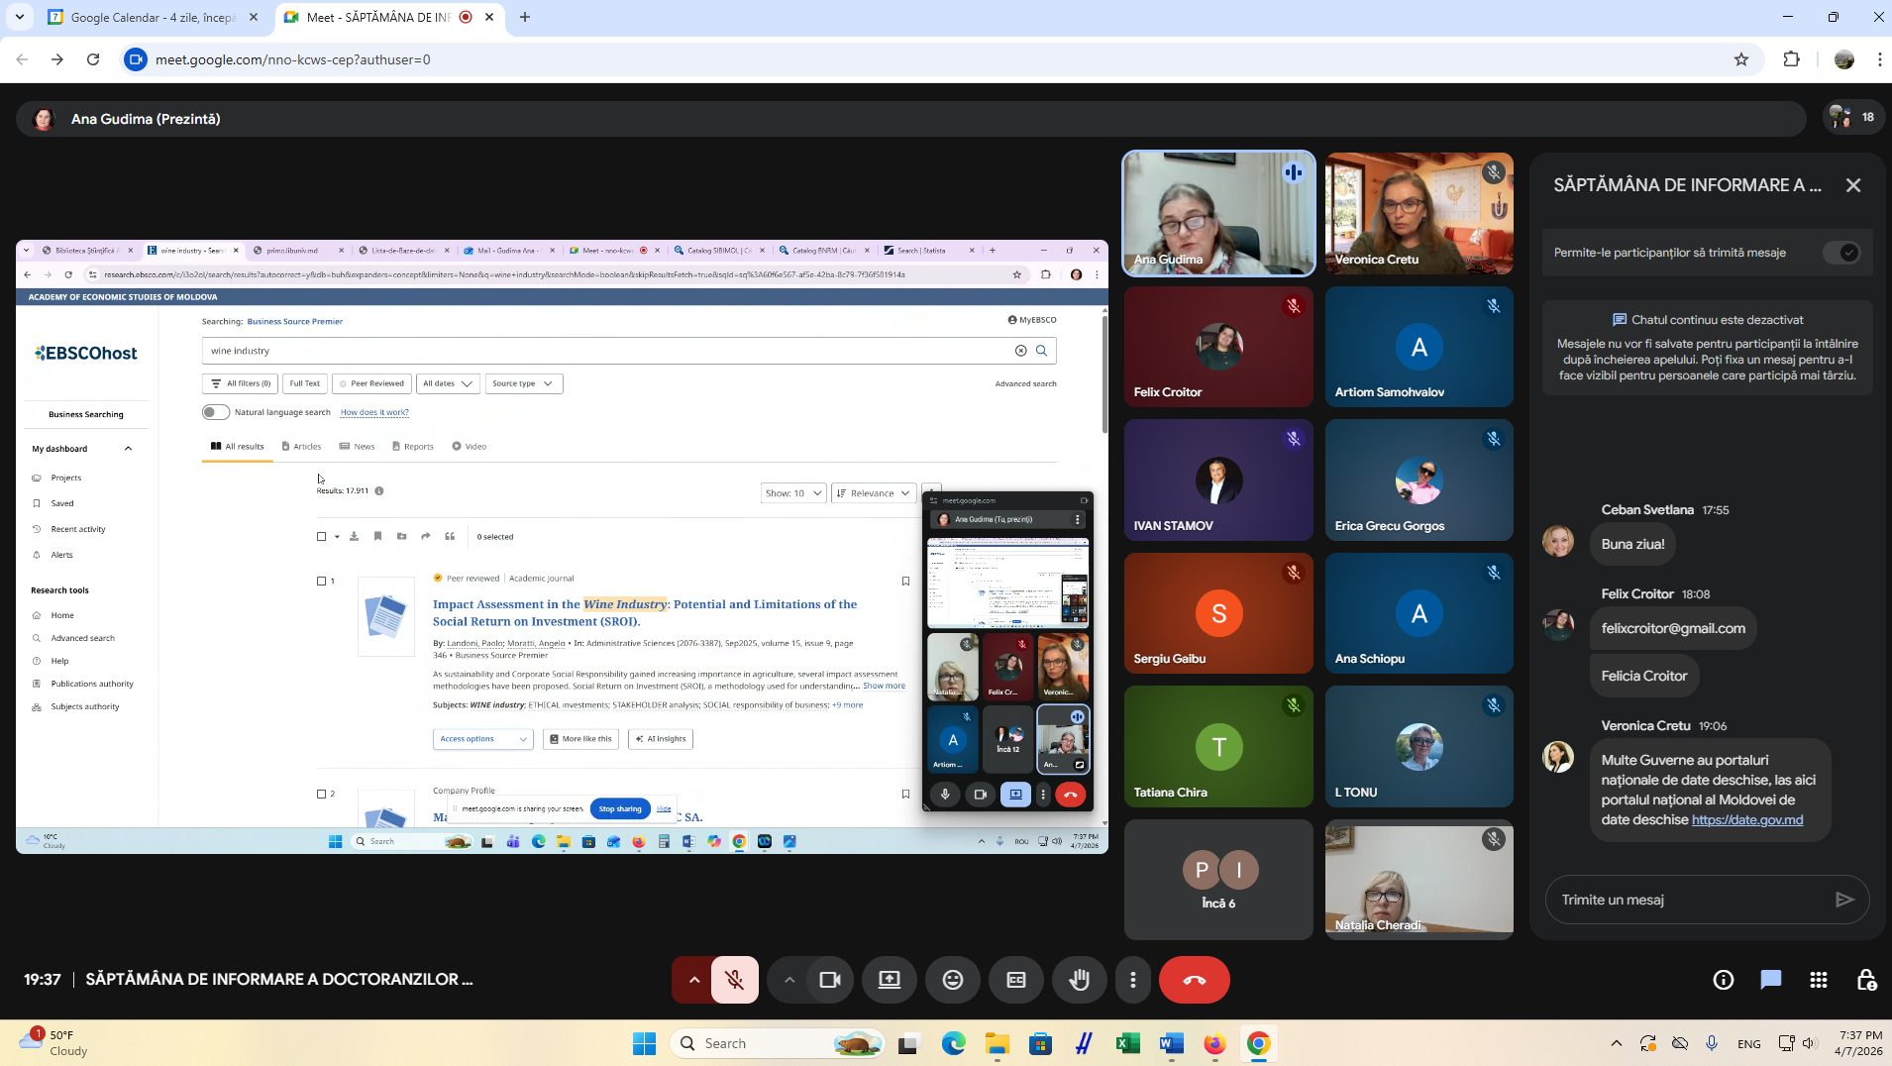Image resolution: width=1892 pixels, height=1066 pixels.
Task: Turn on the camera button
Action: 829,980
